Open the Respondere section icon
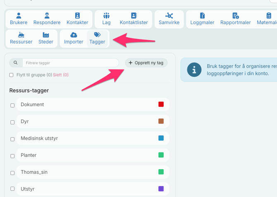 (47, 16)
